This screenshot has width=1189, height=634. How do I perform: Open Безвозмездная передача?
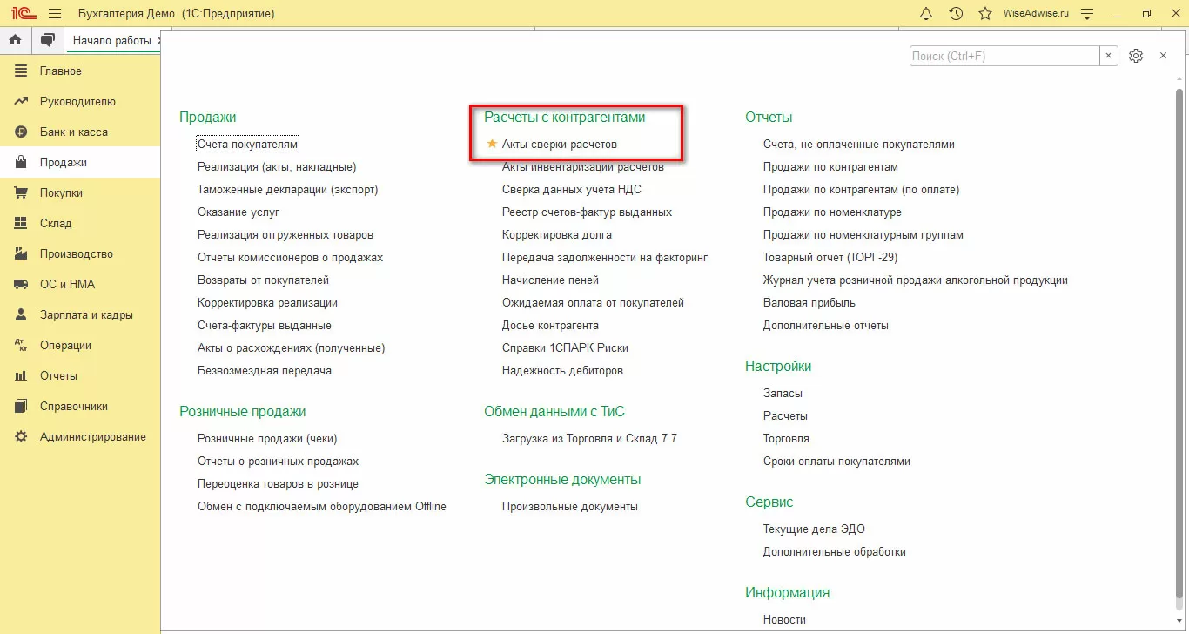coord(265,370)
